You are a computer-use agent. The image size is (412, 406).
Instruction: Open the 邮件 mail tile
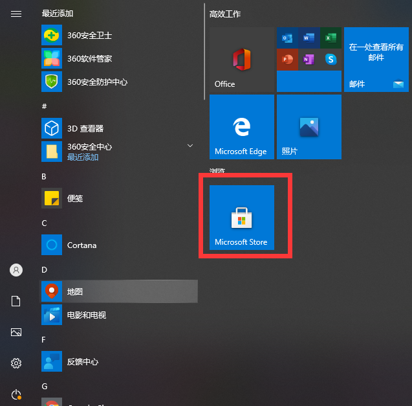click(x=376, y=60)
